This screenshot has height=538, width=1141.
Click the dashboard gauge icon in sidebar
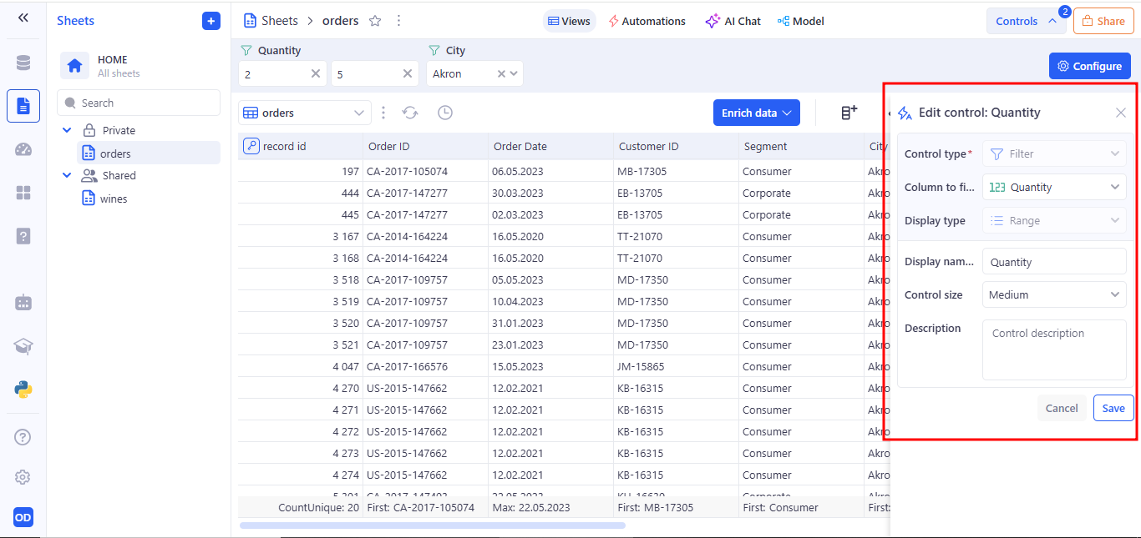pyautogui.click(x=23, y=149)
